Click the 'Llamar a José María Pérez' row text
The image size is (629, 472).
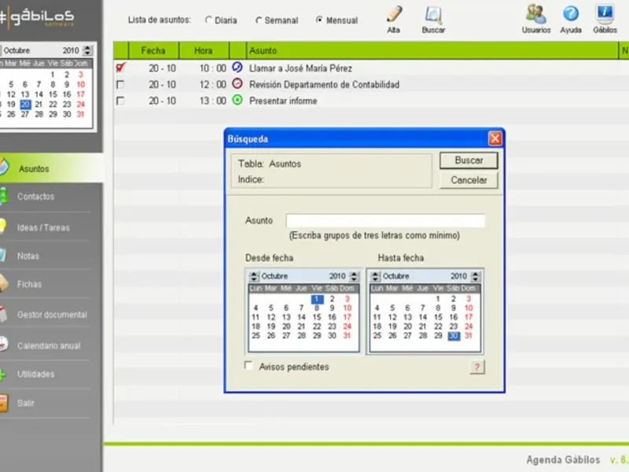click(x=300, y=68)
